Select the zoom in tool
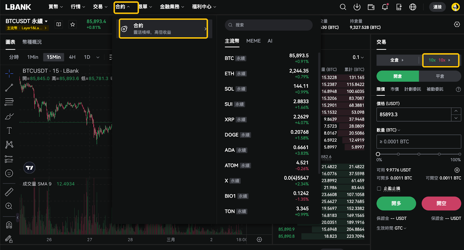 9,206
